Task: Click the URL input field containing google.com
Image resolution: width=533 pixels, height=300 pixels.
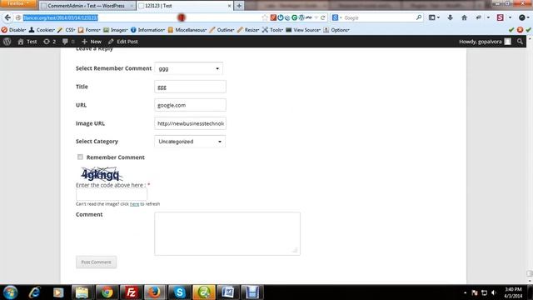Action: [190, 105]
